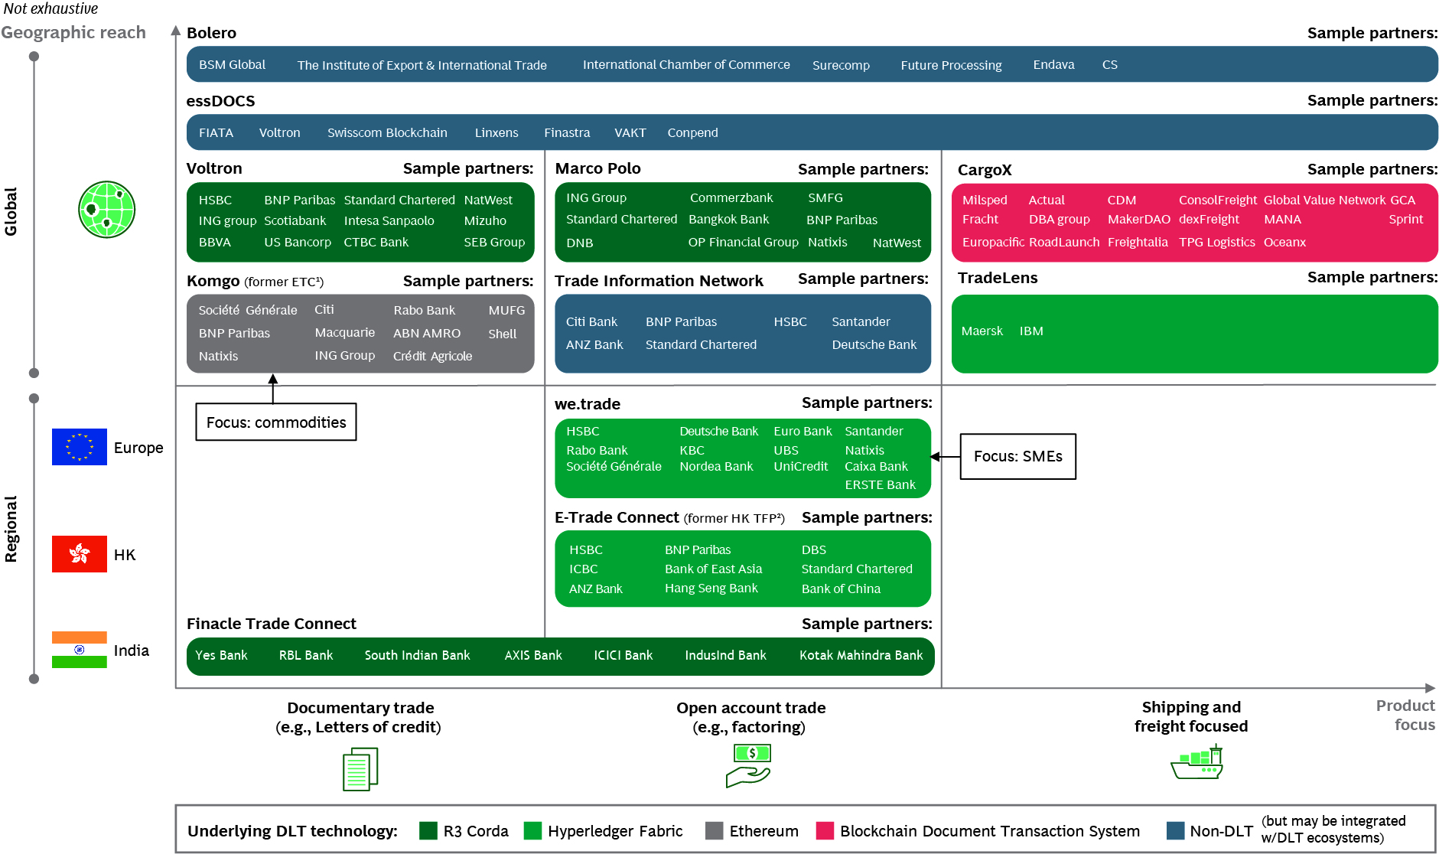This screenshot has height=864, width=1439.
Task: Select the TradeLens heading
Action: pos(997,278)
